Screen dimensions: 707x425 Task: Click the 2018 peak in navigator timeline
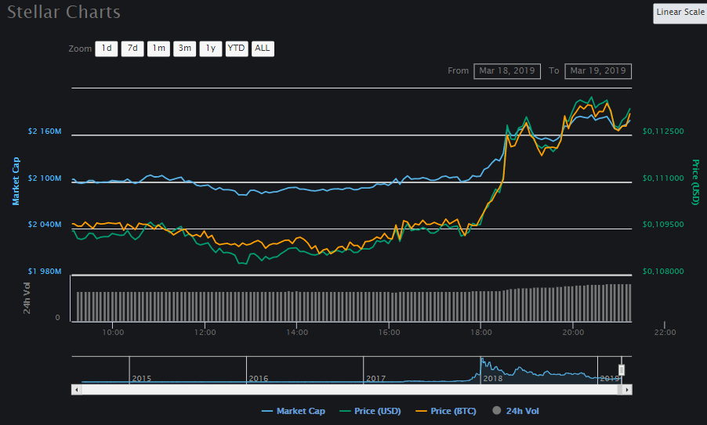pos(482,363)
